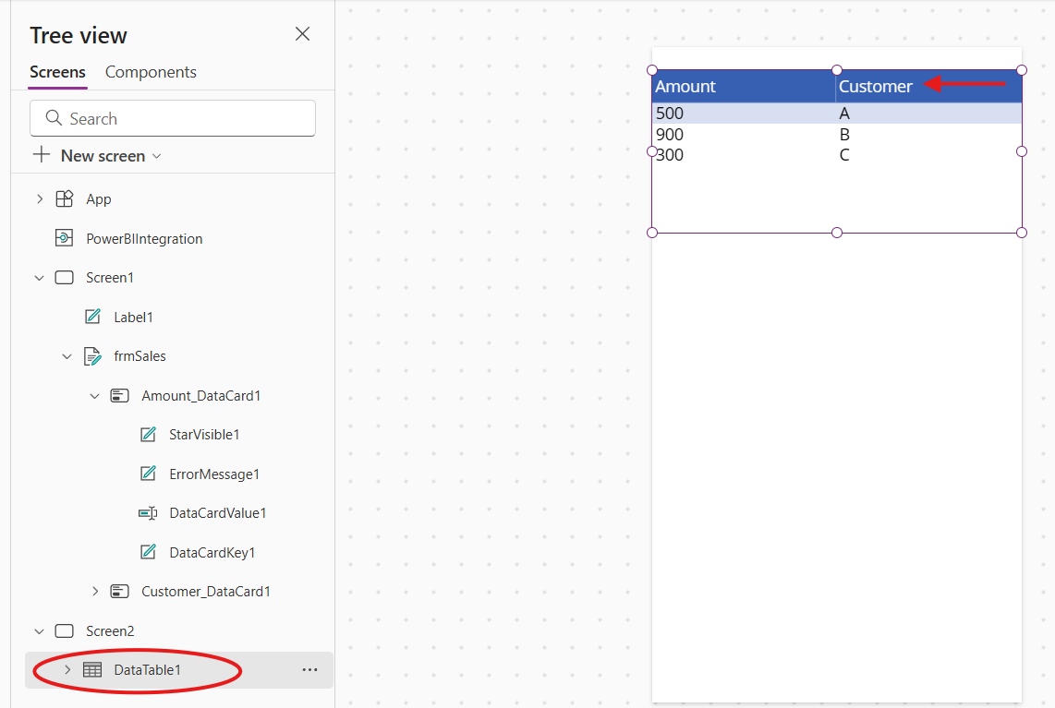
Task: Click the ErrorMessage1 label icon
Action: pyautogui.click(x=148, y=474)
